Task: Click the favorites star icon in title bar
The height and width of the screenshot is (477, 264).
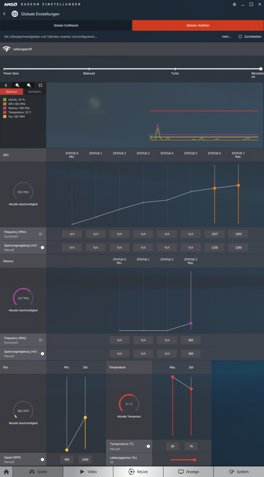Action: [x=234, y=4]
